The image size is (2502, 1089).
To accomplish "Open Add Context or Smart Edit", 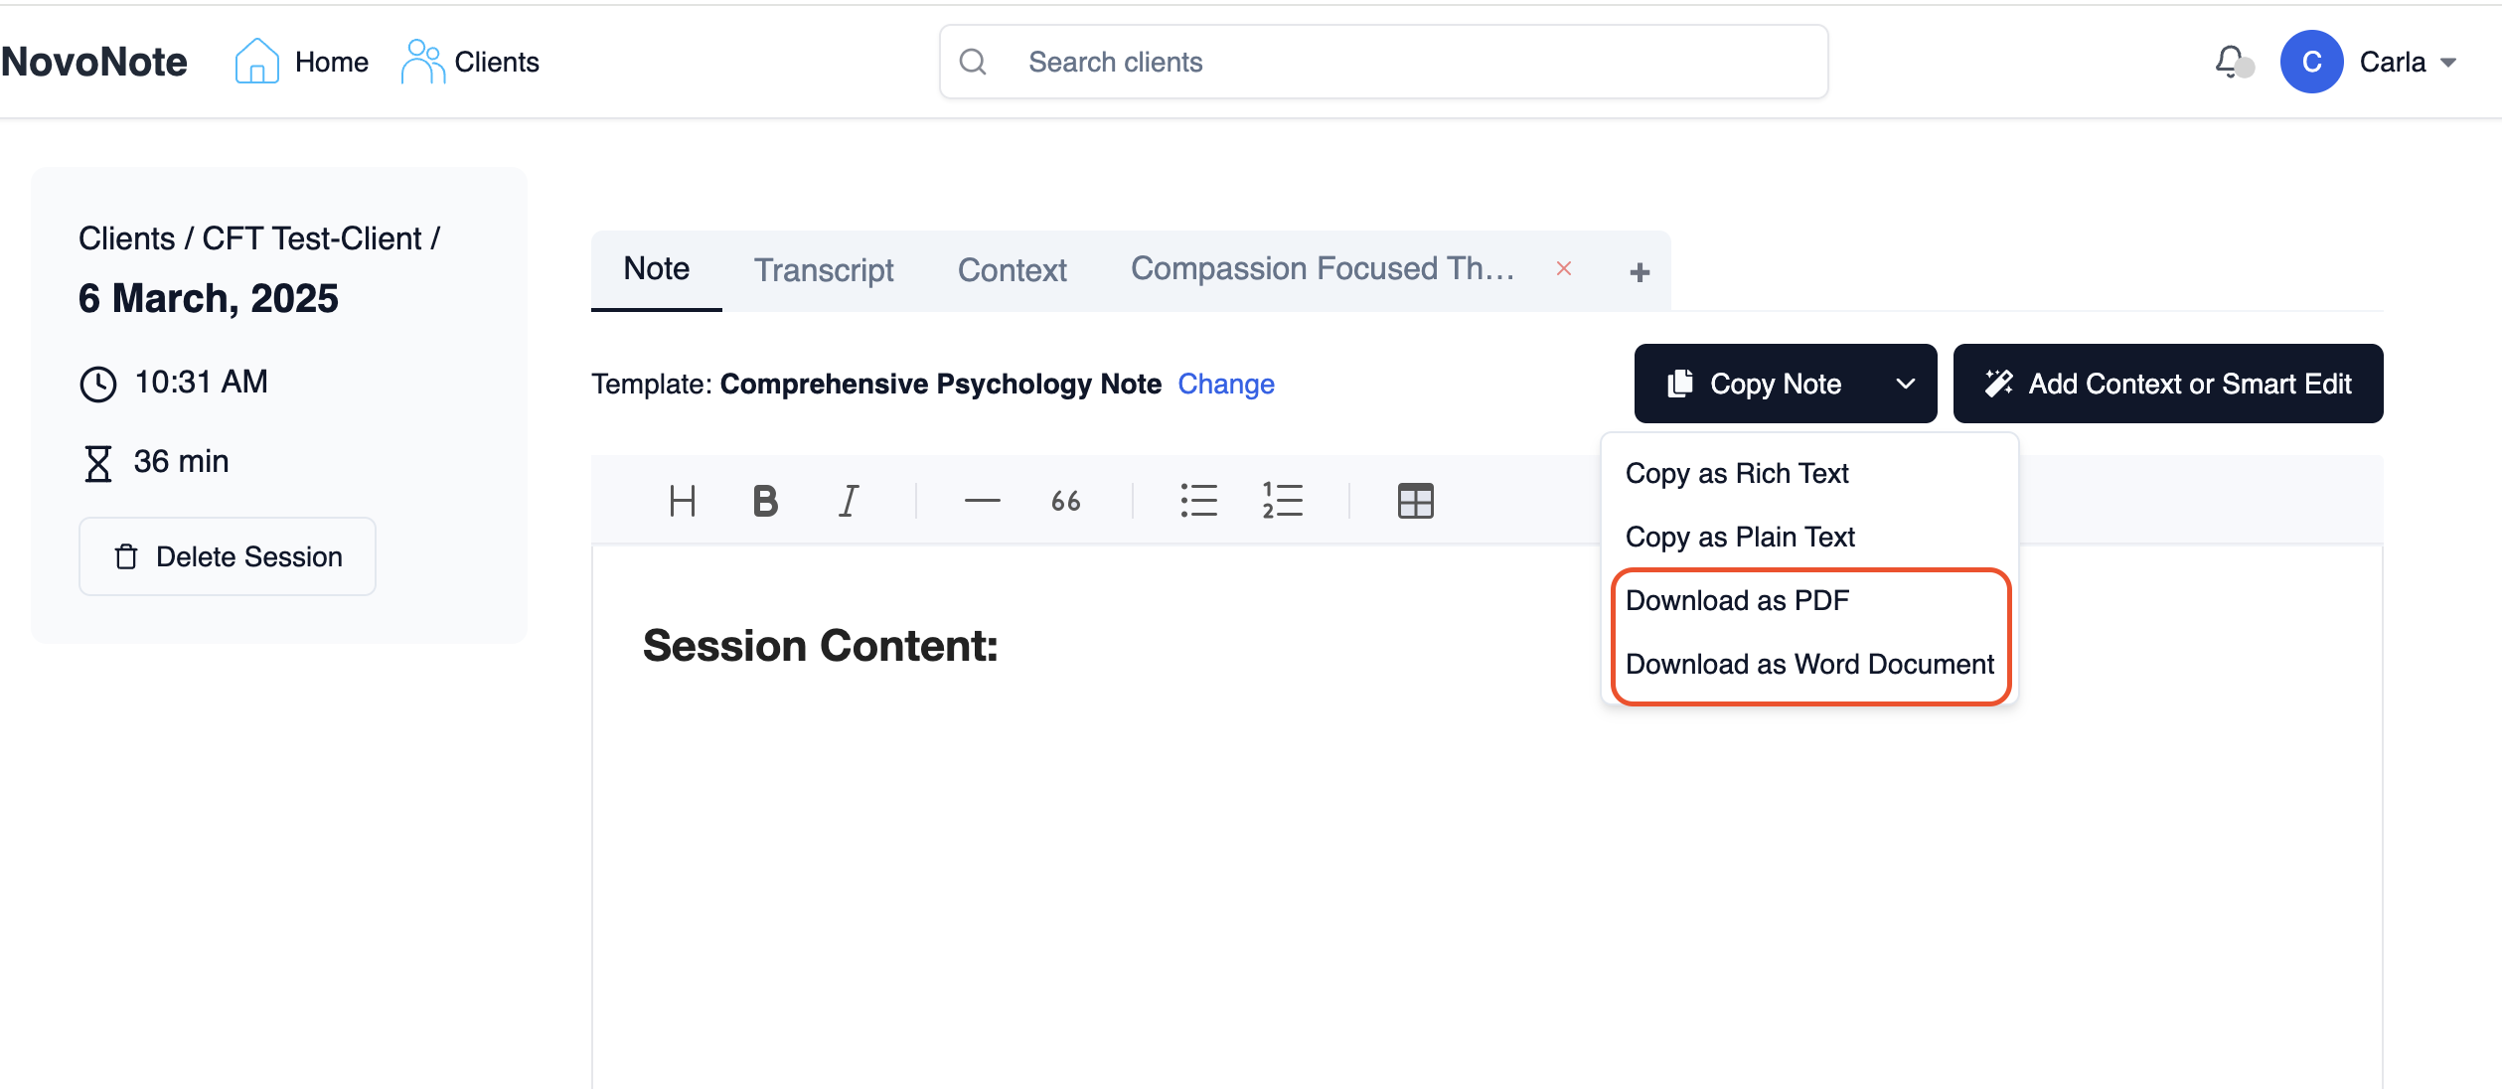I will 2167,384.
